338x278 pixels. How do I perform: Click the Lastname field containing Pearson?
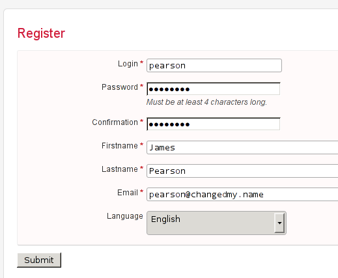[x=242, y=171]
